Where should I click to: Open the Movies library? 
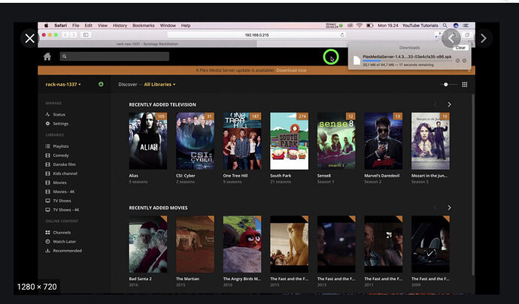click(56, 182)
